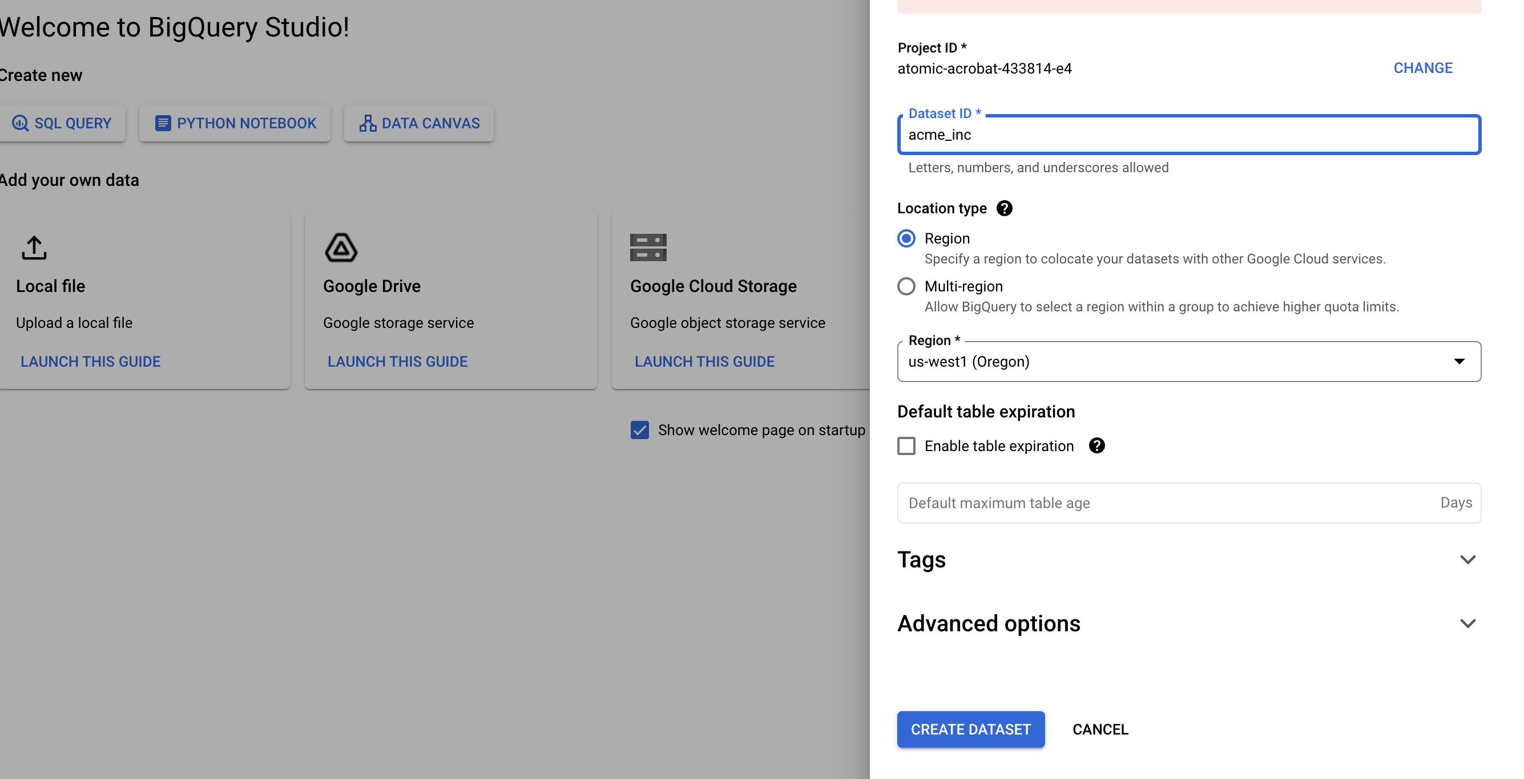Image resolution: width=1524 pixels, height=779 pixels.
Task: Click into the Dataset ID input field
Action: tap(1188, 135)
